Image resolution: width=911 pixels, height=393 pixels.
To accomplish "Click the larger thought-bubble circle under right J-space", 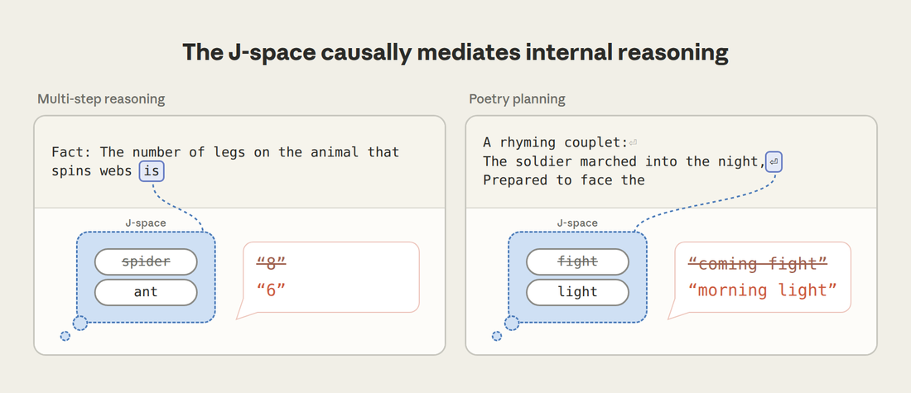I will pyautogui.click(x=512, y=323).
